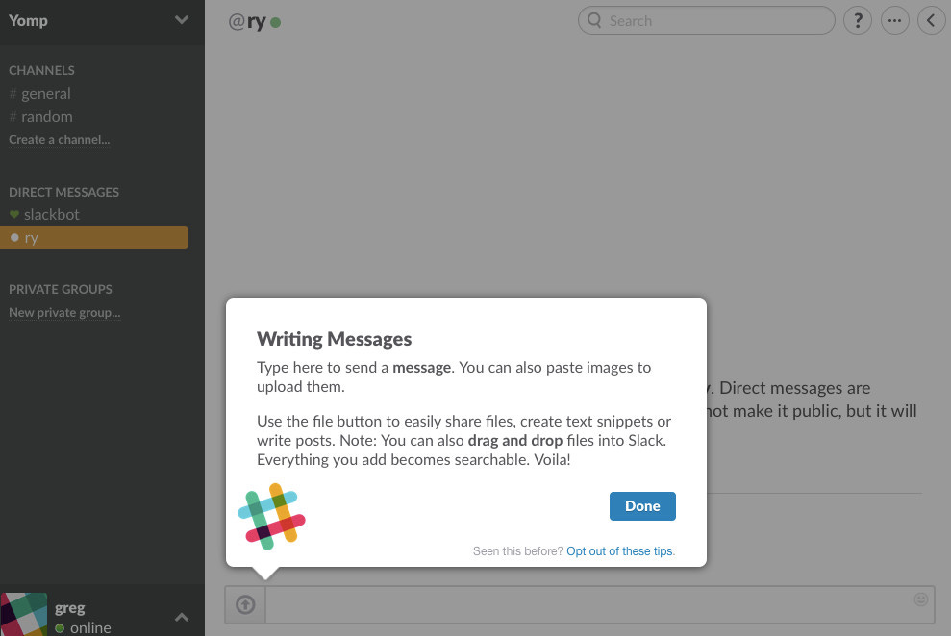The width and height of the screenshot is (951, 636).
Task: Click New private group link
Action: point(64,313)
